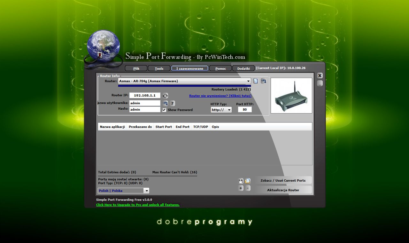The width and height of the screenshot is (409, 243).
Task: Open the Plik menu
Action: [x=136, y=68]
